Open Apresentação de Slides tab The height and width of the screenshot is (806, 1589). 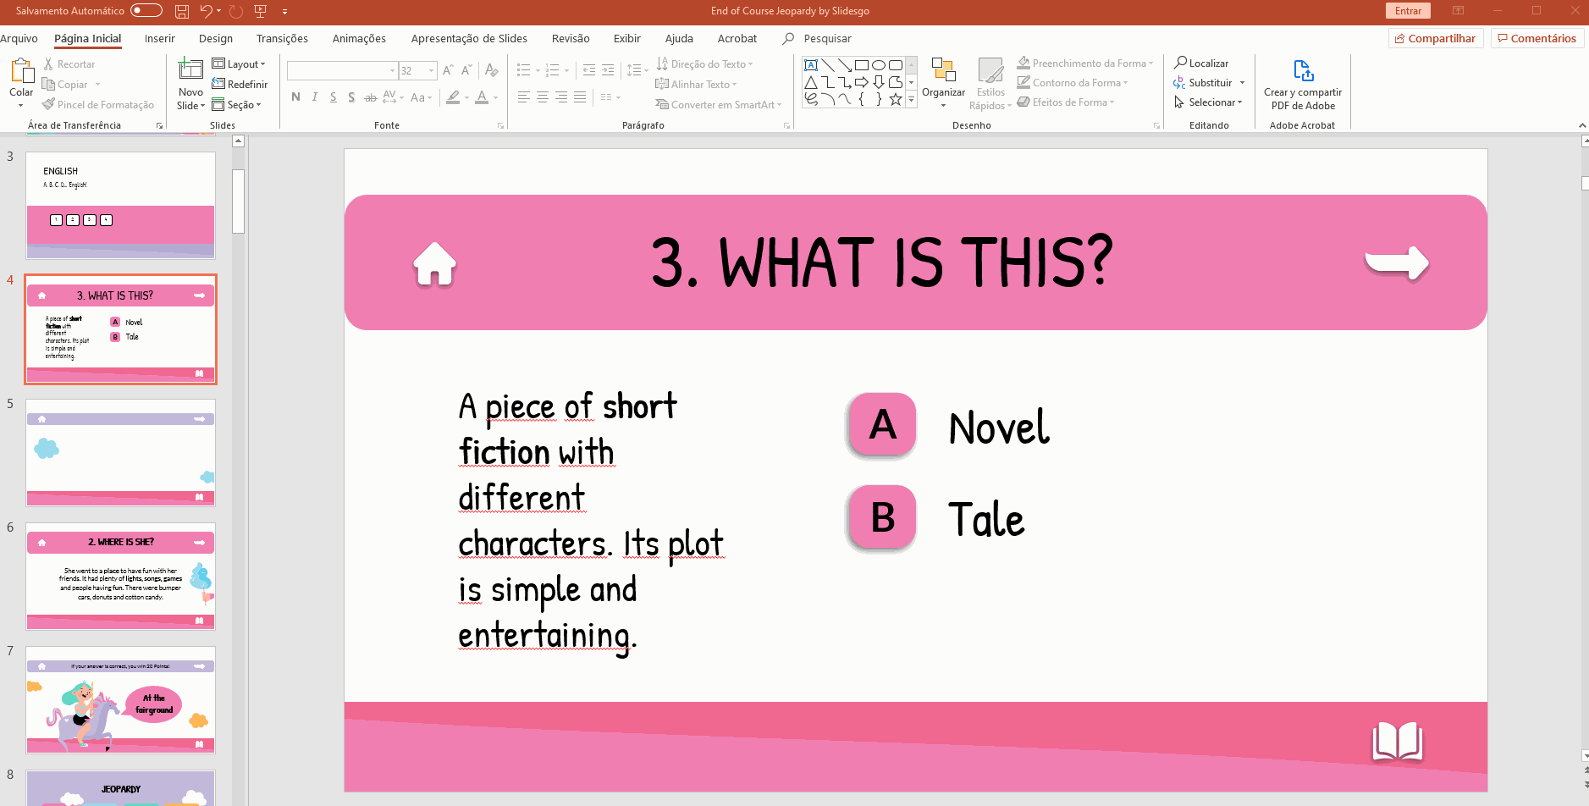coord(469,38)
